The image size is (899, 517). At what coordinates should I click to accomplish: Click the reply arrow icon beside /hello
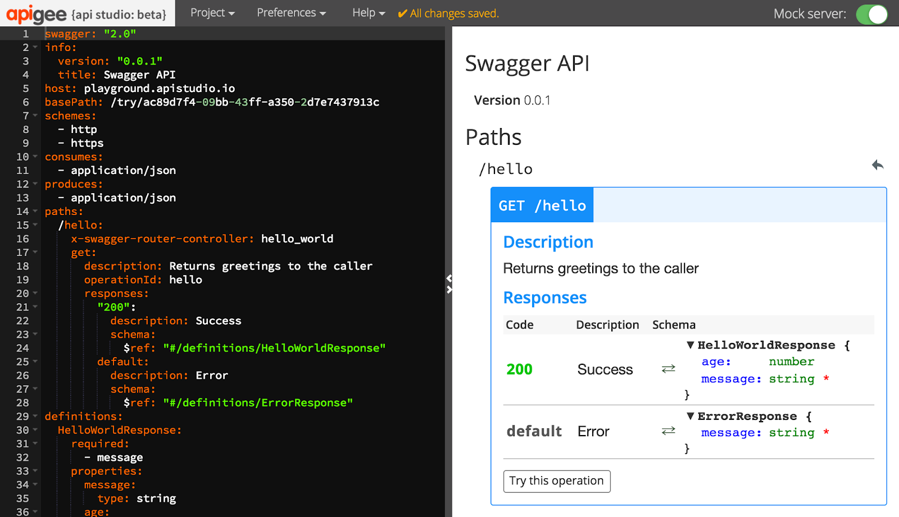click(877, 165)
